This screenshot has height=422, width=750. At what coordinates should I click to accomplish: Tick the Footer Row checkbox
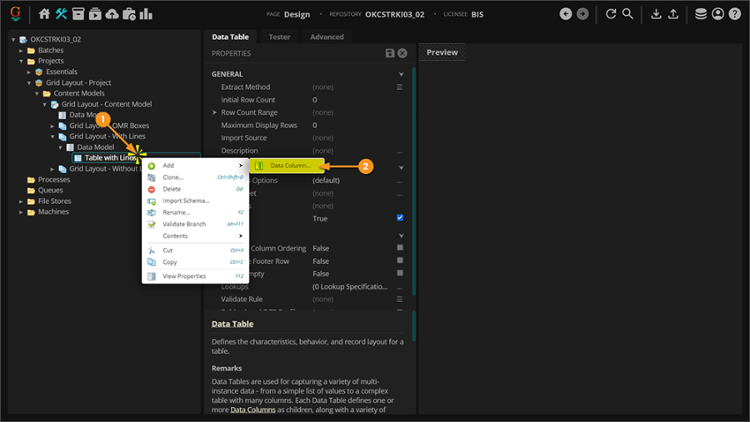click(x=400, y=261)
